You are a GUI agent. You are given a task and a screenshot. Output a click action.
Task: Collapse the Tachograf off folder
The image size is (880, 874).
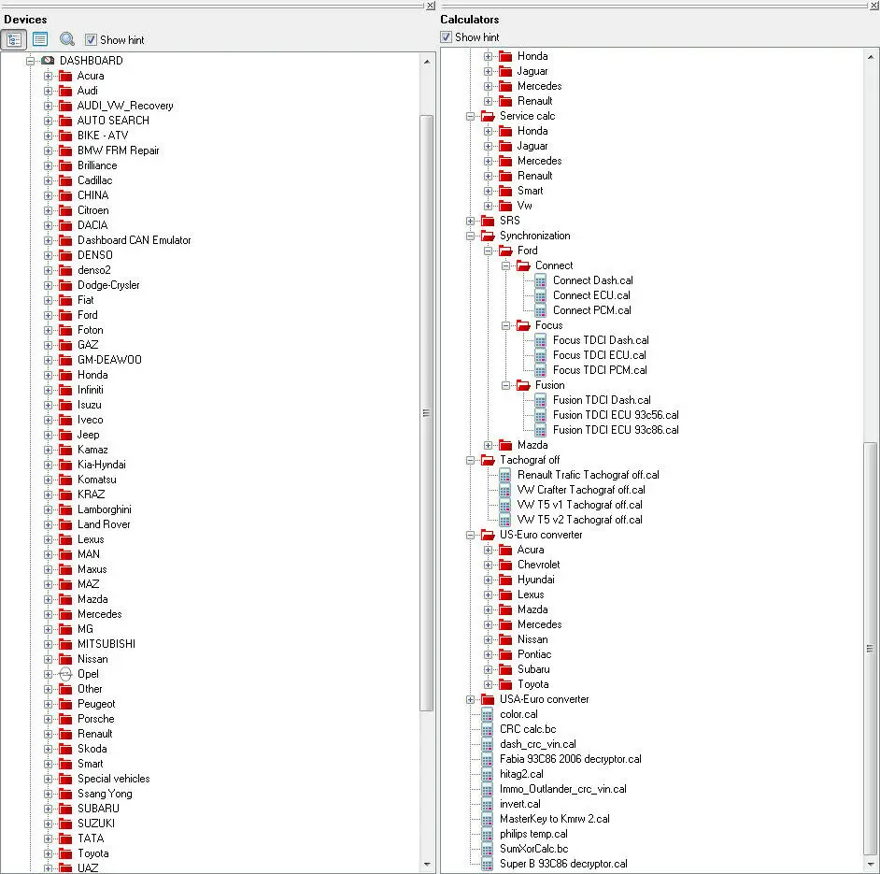470,460
